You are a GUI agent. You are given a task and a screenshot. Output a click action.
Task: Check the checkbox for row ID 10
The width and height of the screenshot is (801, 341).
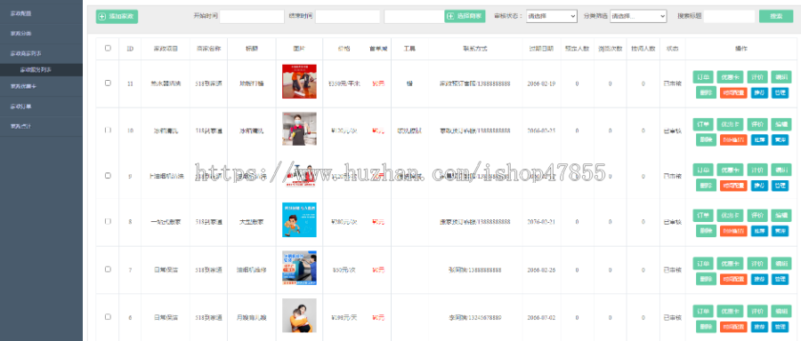click(x=108, y=131)
